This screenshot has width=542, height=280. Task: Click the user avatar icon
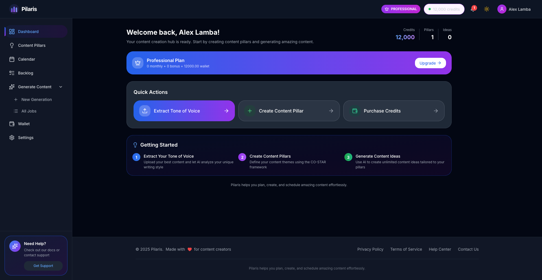point(502,9)
